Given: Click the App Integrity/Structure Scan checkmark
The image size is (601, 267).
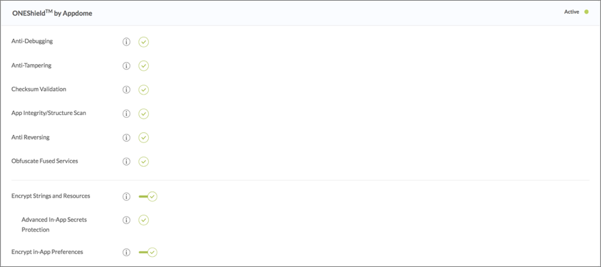Looking at the screenshot, I should [144, 114].
